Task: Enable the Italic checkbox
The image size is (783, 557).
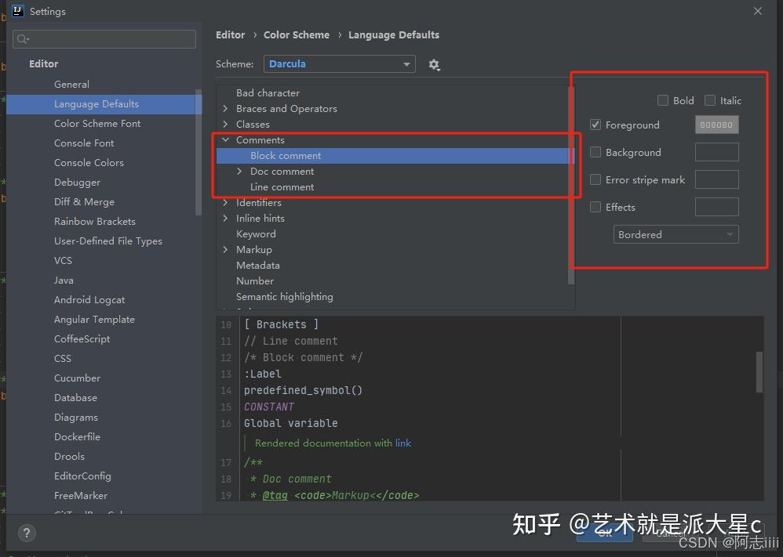Action: (709, 100)
